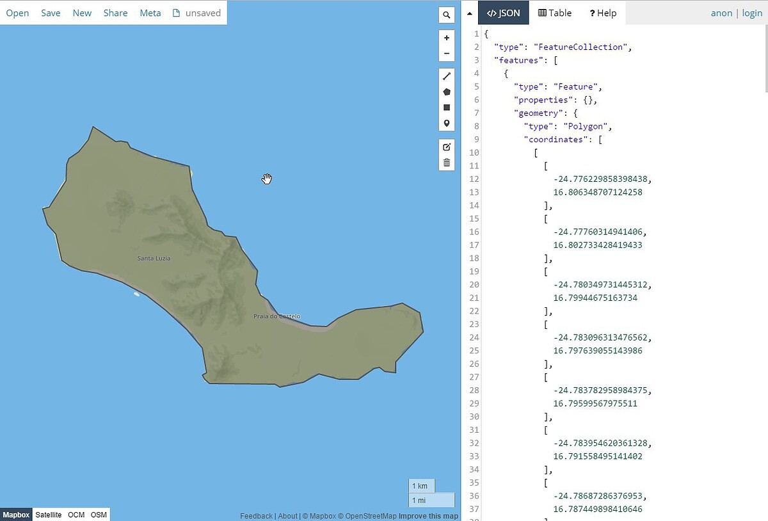Zoom out with the minus button
Viewport: 768px width, 521px height.
click(x=447, y=54)
